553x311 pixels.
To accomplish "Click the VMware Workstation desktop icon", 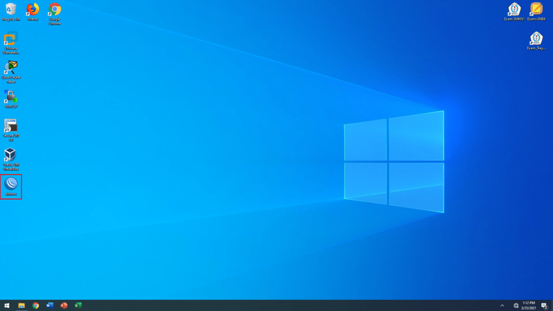I will coord(11,39).
